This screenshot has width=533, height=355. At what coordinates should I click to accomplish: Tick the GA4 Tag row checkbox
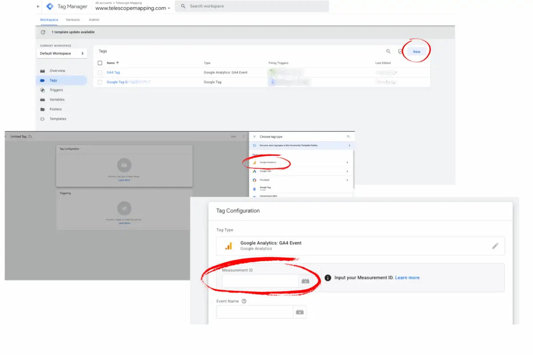coord(100,72)
